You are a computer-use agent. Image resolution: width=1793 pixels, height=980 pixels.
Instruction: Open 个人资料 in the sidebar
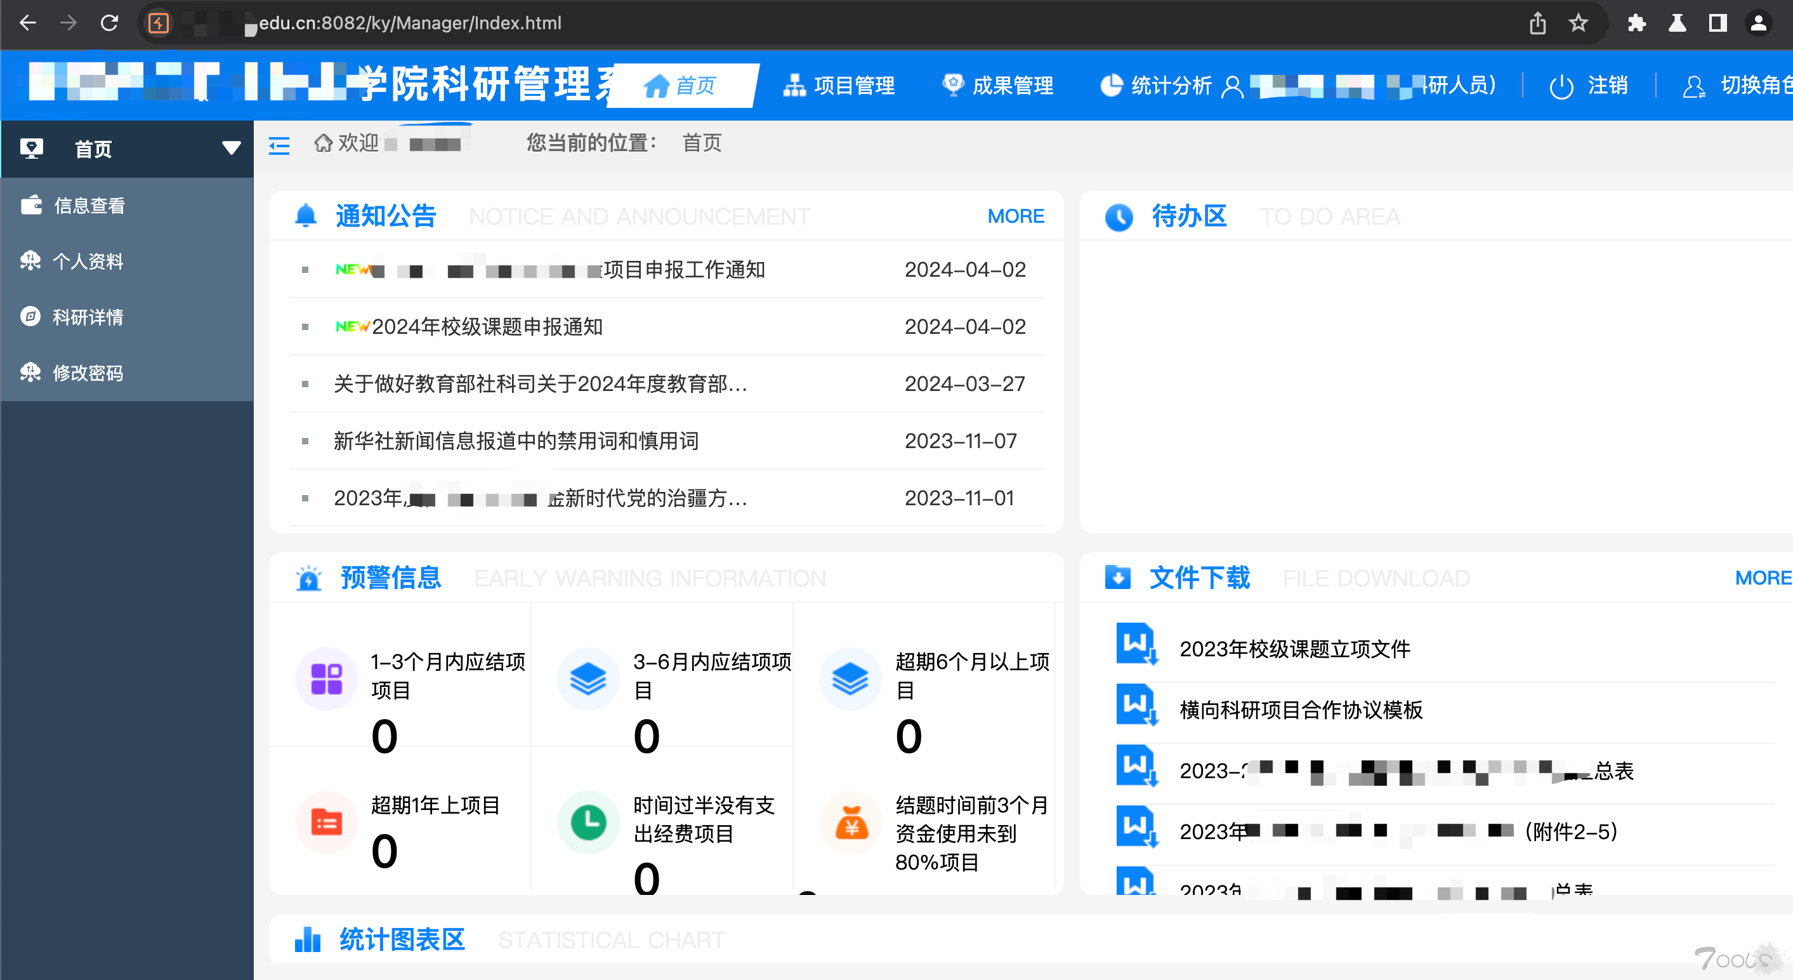[127, 262]
